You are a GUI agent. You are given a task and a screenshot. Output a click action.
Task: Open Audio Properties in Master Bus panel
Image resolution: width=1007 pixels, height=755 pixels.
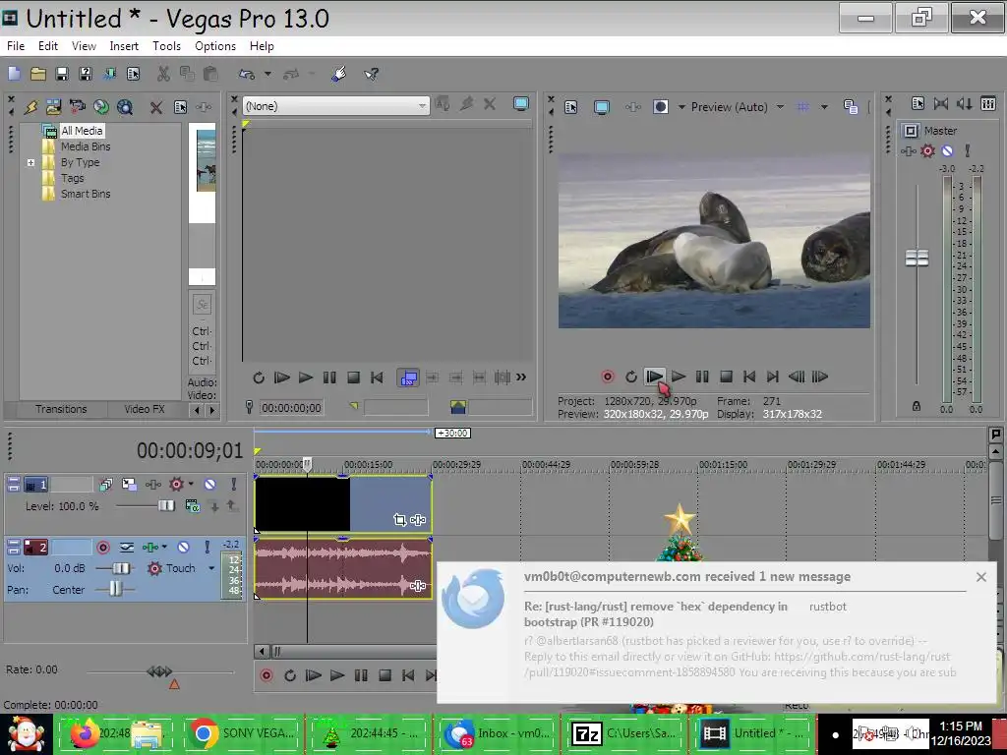pos(918,103)
